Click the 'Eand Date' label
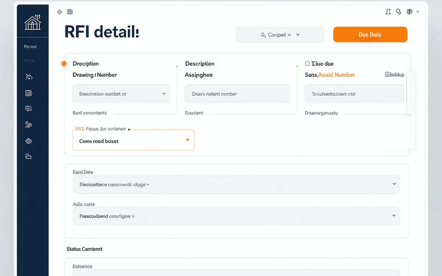Image resolution: width=442 pixels, height=276 pixels. pos(83,172)
